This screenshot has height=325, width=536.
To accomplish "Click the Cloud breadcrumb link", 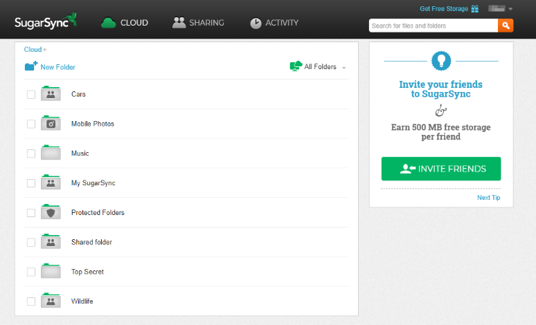I will [x=33, y=50].
